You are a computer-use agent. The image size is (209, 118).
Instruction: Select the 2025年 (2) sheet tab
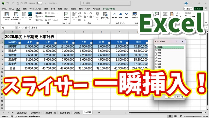pos(22,113)
